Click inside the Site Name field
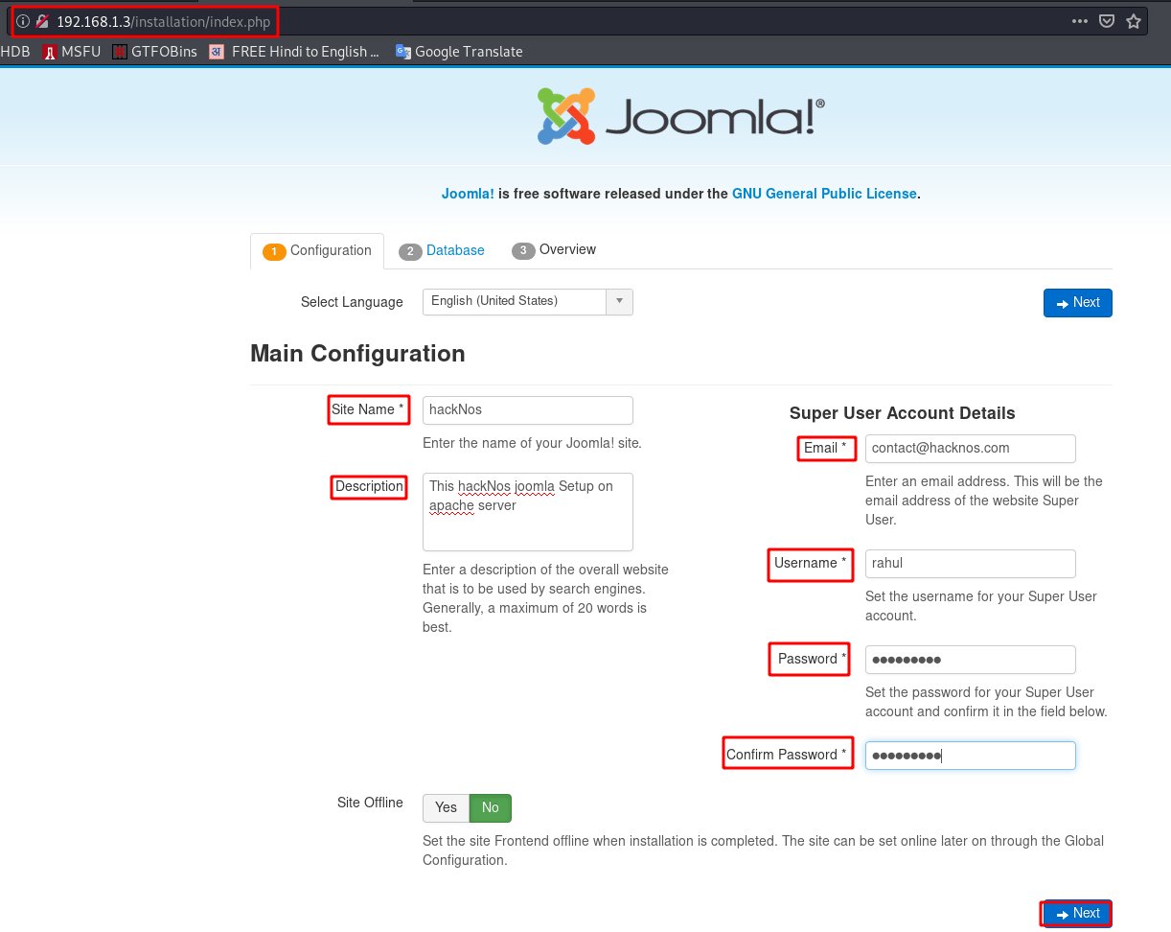The height and width of the screenshot is (932, 1171). (x=527, y=409)
